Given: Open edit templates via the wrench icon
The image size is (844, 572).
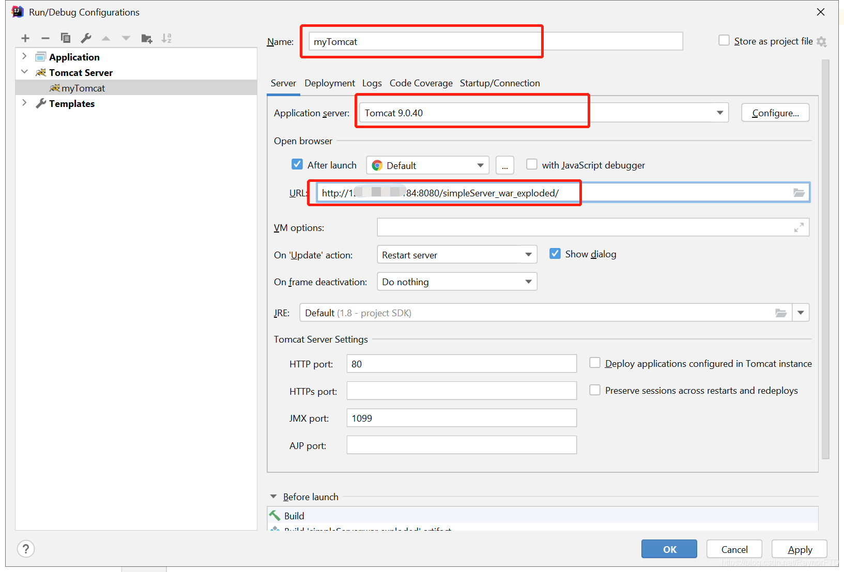Looking at the screenshot, I should click(86, 38).
